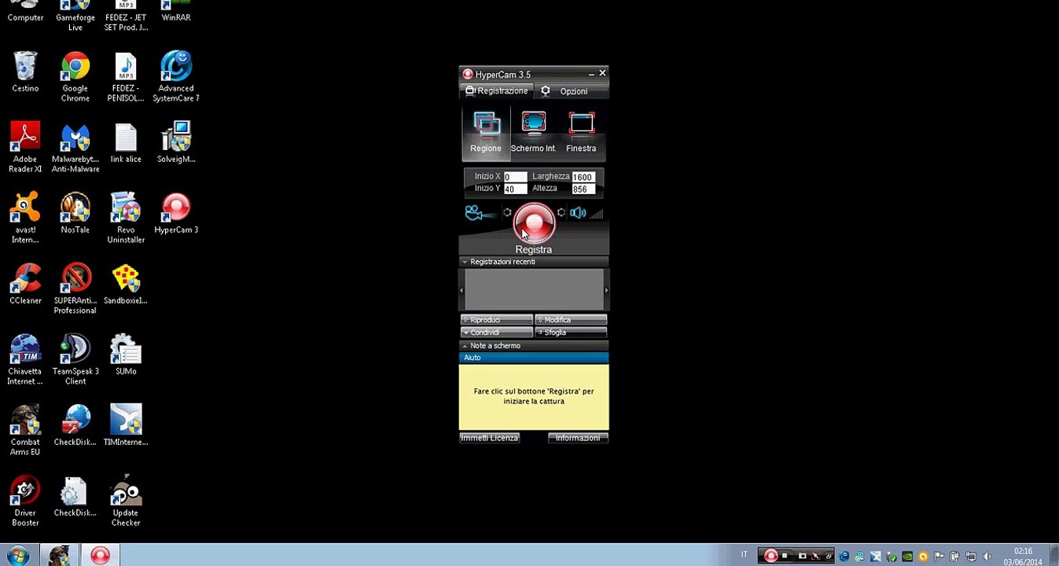Launch TeamSpeak 3 Client shortcut
This screenshot has height=566, width=1059.
tap(75, 360)
